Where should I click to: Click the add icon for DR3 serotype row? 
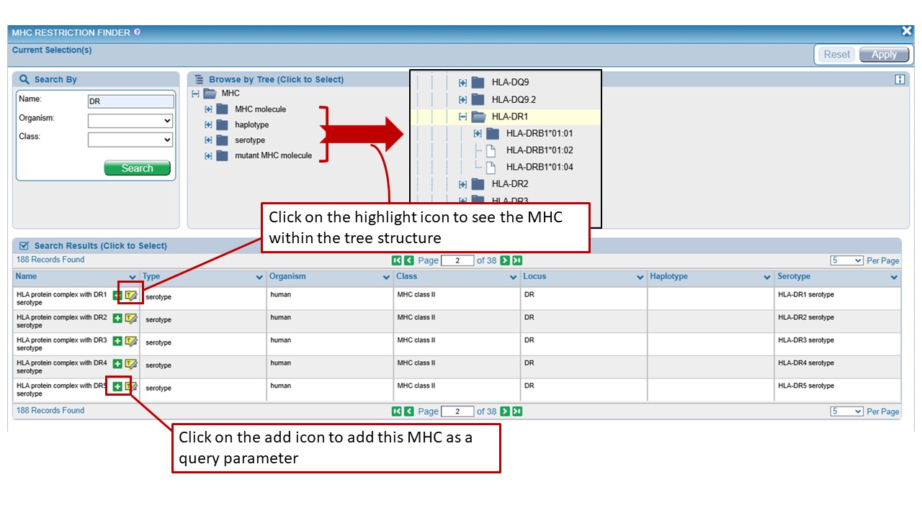coord(117,341)
